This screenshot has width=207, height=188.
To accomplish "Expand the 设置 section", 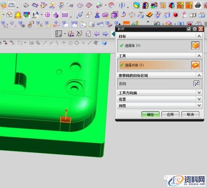I will [x=199, y=99].
